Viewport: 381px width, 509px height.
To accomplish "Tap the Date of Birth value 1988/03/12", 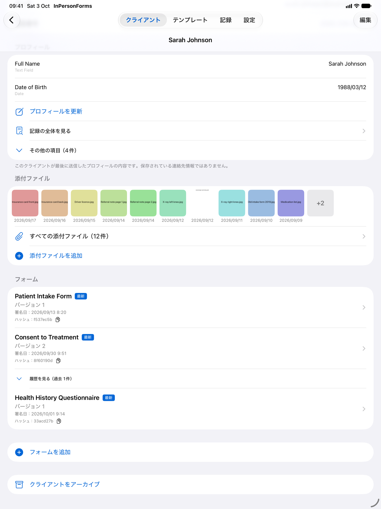I will pyautogui.click(x=352, y=87).
